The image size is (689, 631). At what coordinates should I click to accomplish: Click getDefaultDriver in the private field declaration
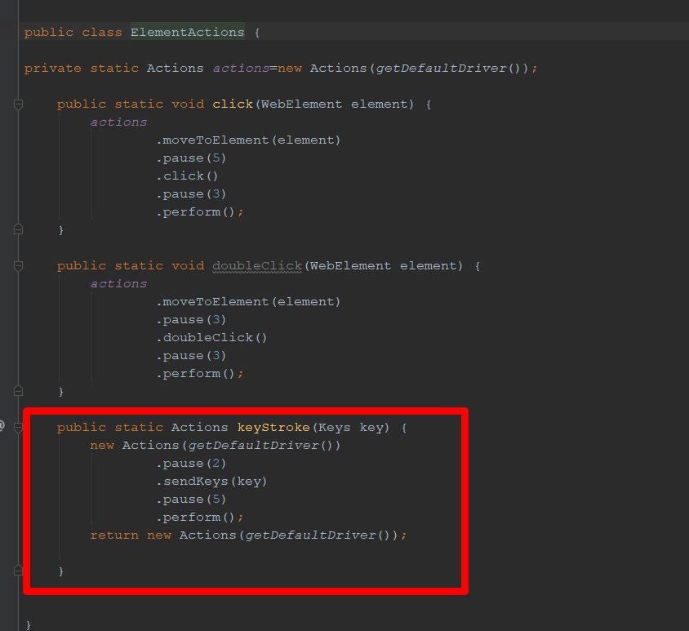441,68
